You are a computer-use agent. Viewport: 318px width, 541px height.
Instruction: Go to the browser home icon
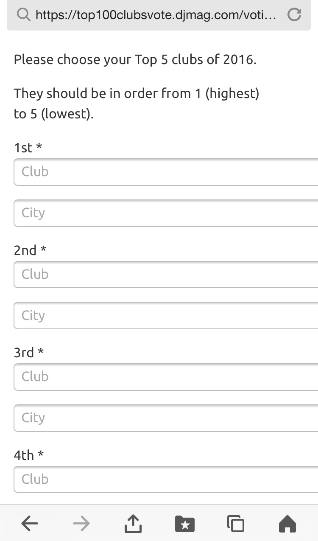click(x=287, y=524)
